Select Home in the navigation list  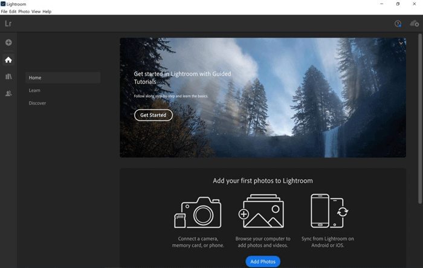coord(63,77)
